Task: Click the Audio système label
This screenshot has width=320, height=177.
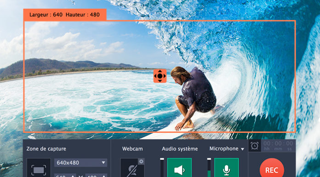Action: click(180, 149)
